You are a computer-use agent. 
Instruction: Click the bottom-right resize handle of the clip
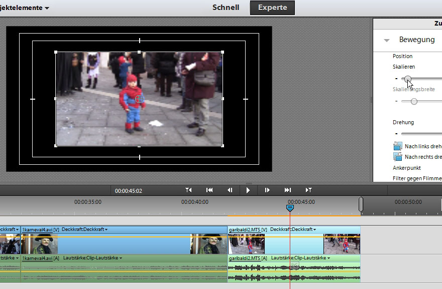click(223, 146)
